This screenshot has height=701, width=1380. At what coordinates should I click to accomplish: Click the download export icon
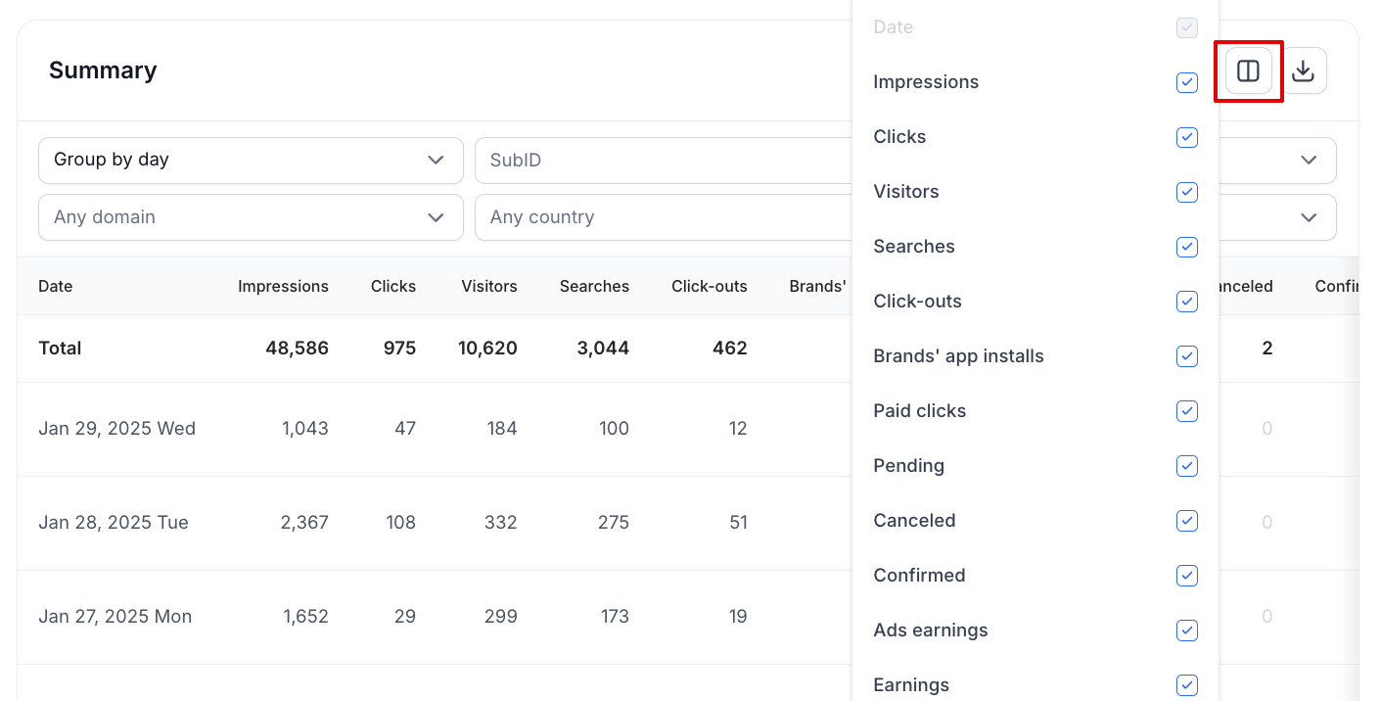1303,70
